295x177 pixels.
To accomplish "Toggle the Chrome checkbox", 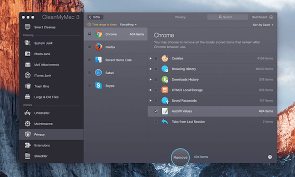I will click(x=89, y=34).
